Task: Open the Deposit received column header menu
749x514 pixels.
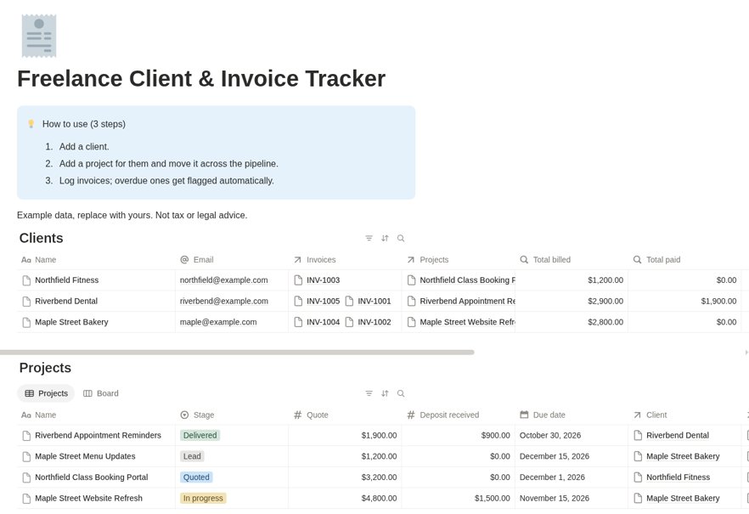Action: 458,415
